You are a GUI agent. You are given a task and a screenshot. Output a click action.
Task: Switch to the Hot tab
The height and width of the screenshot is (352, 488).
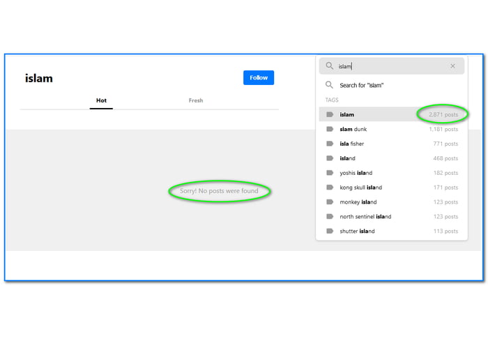[x=101, y=100]
